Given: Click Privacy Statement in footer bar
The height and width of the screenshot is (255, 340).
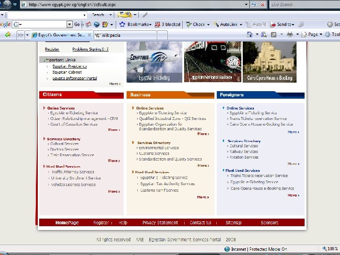Looking at the screenshot, I should (x=160, y=223).
